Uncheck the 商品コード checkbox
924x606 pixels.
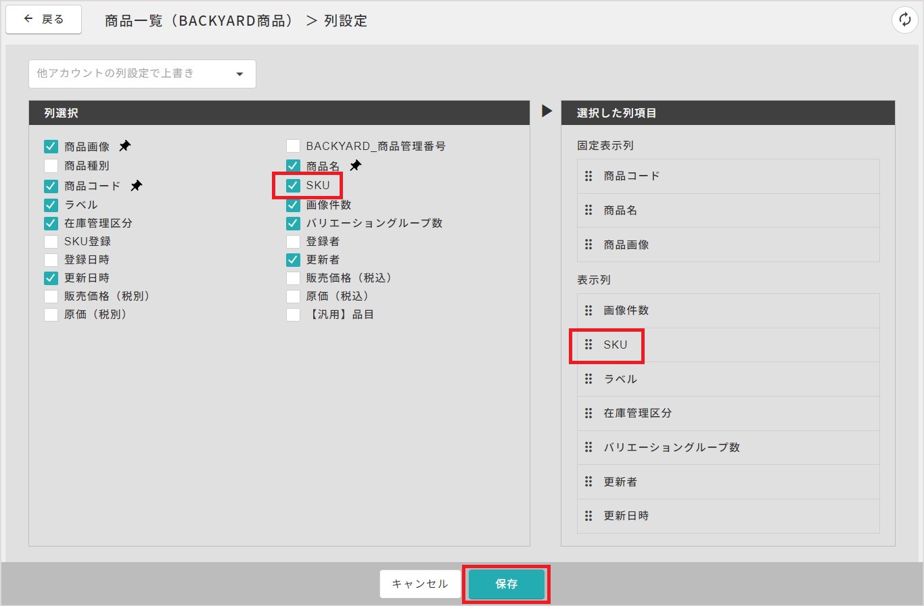pyautogui.click(x=51, y=186)
